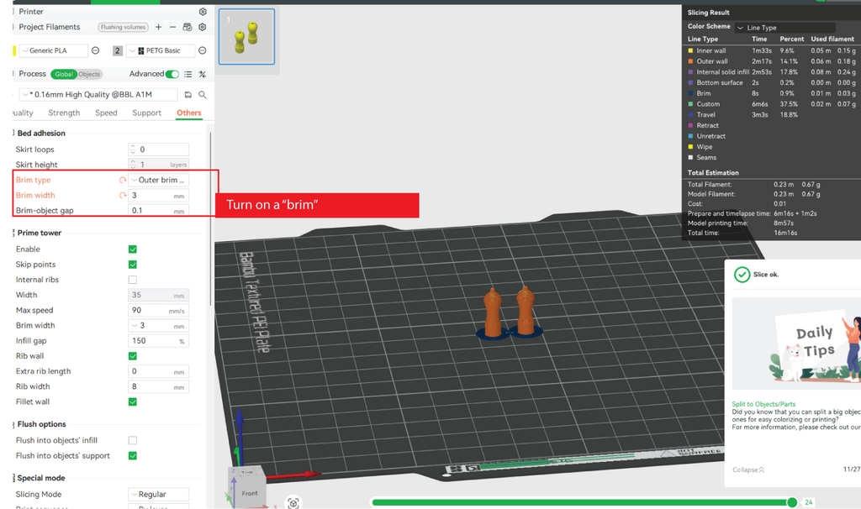Select the plate 1 thumbnail
This screenshot has width=861, height=509.
coord(246,37)
